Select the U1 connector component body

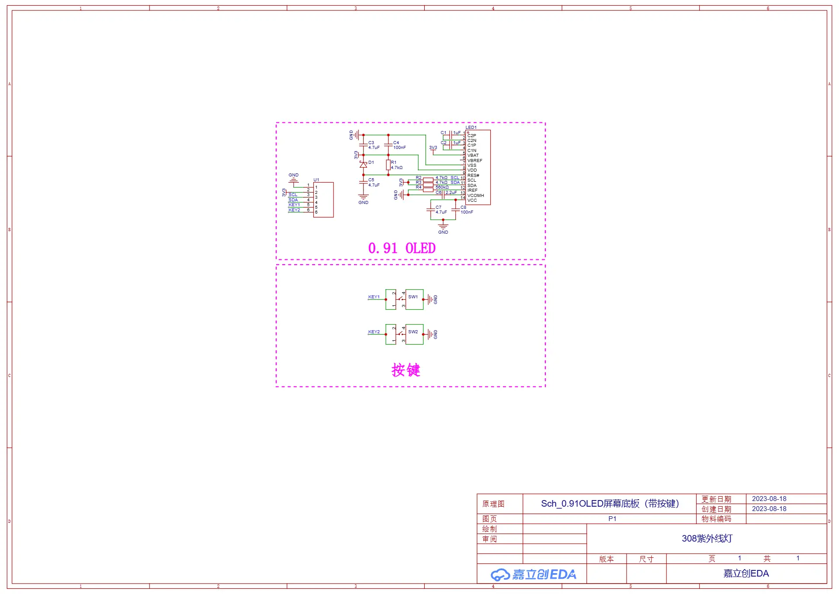pos(323,200)
